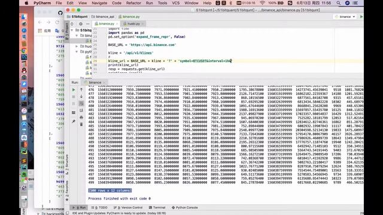Screen dimensions: 383x215
Task: Click the Print icon in Run toolbar
Action: 81,118
